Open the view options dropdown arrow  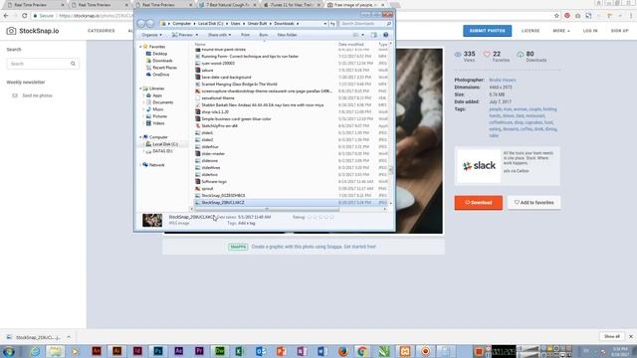click(x=362, y=35)
